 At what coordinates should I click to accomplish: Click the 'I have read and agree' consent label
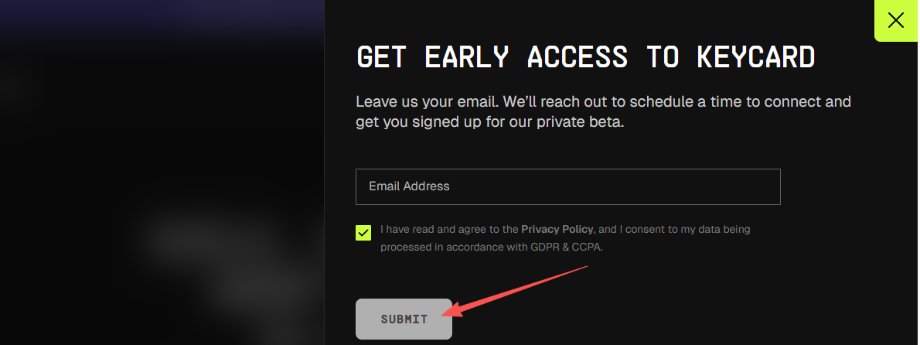click(441, 229)
